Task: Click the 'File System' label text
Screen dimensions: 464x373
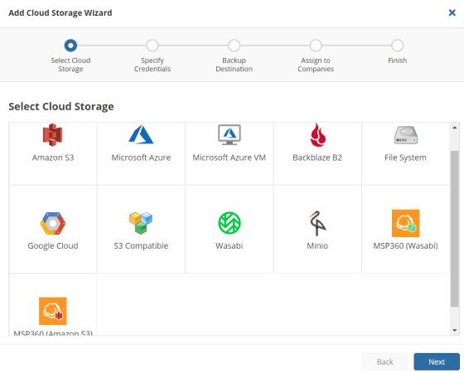Action: 406,157
